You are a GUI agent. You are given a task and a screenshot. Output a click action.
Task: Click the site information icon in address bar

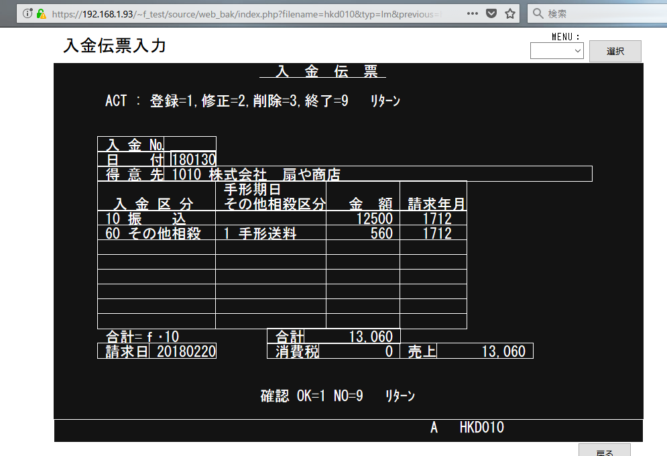click(x=27, y=13)
